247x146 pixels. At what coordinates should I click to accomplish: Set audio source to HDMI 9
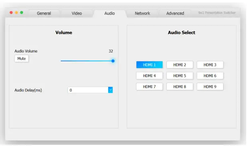[210, 87]
